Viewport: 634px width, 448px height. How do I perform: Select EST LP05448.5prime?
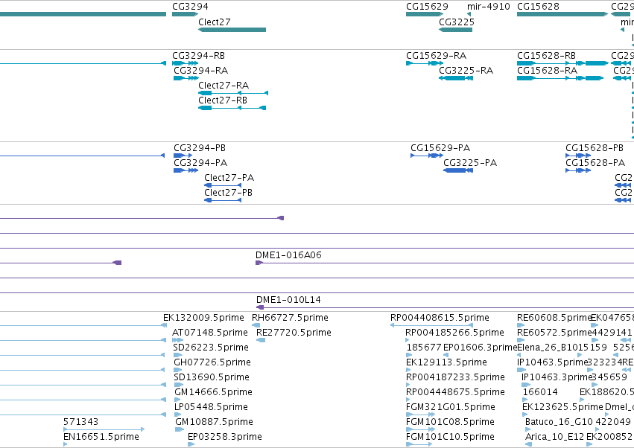pyautogui.click(x=211, y=407)
